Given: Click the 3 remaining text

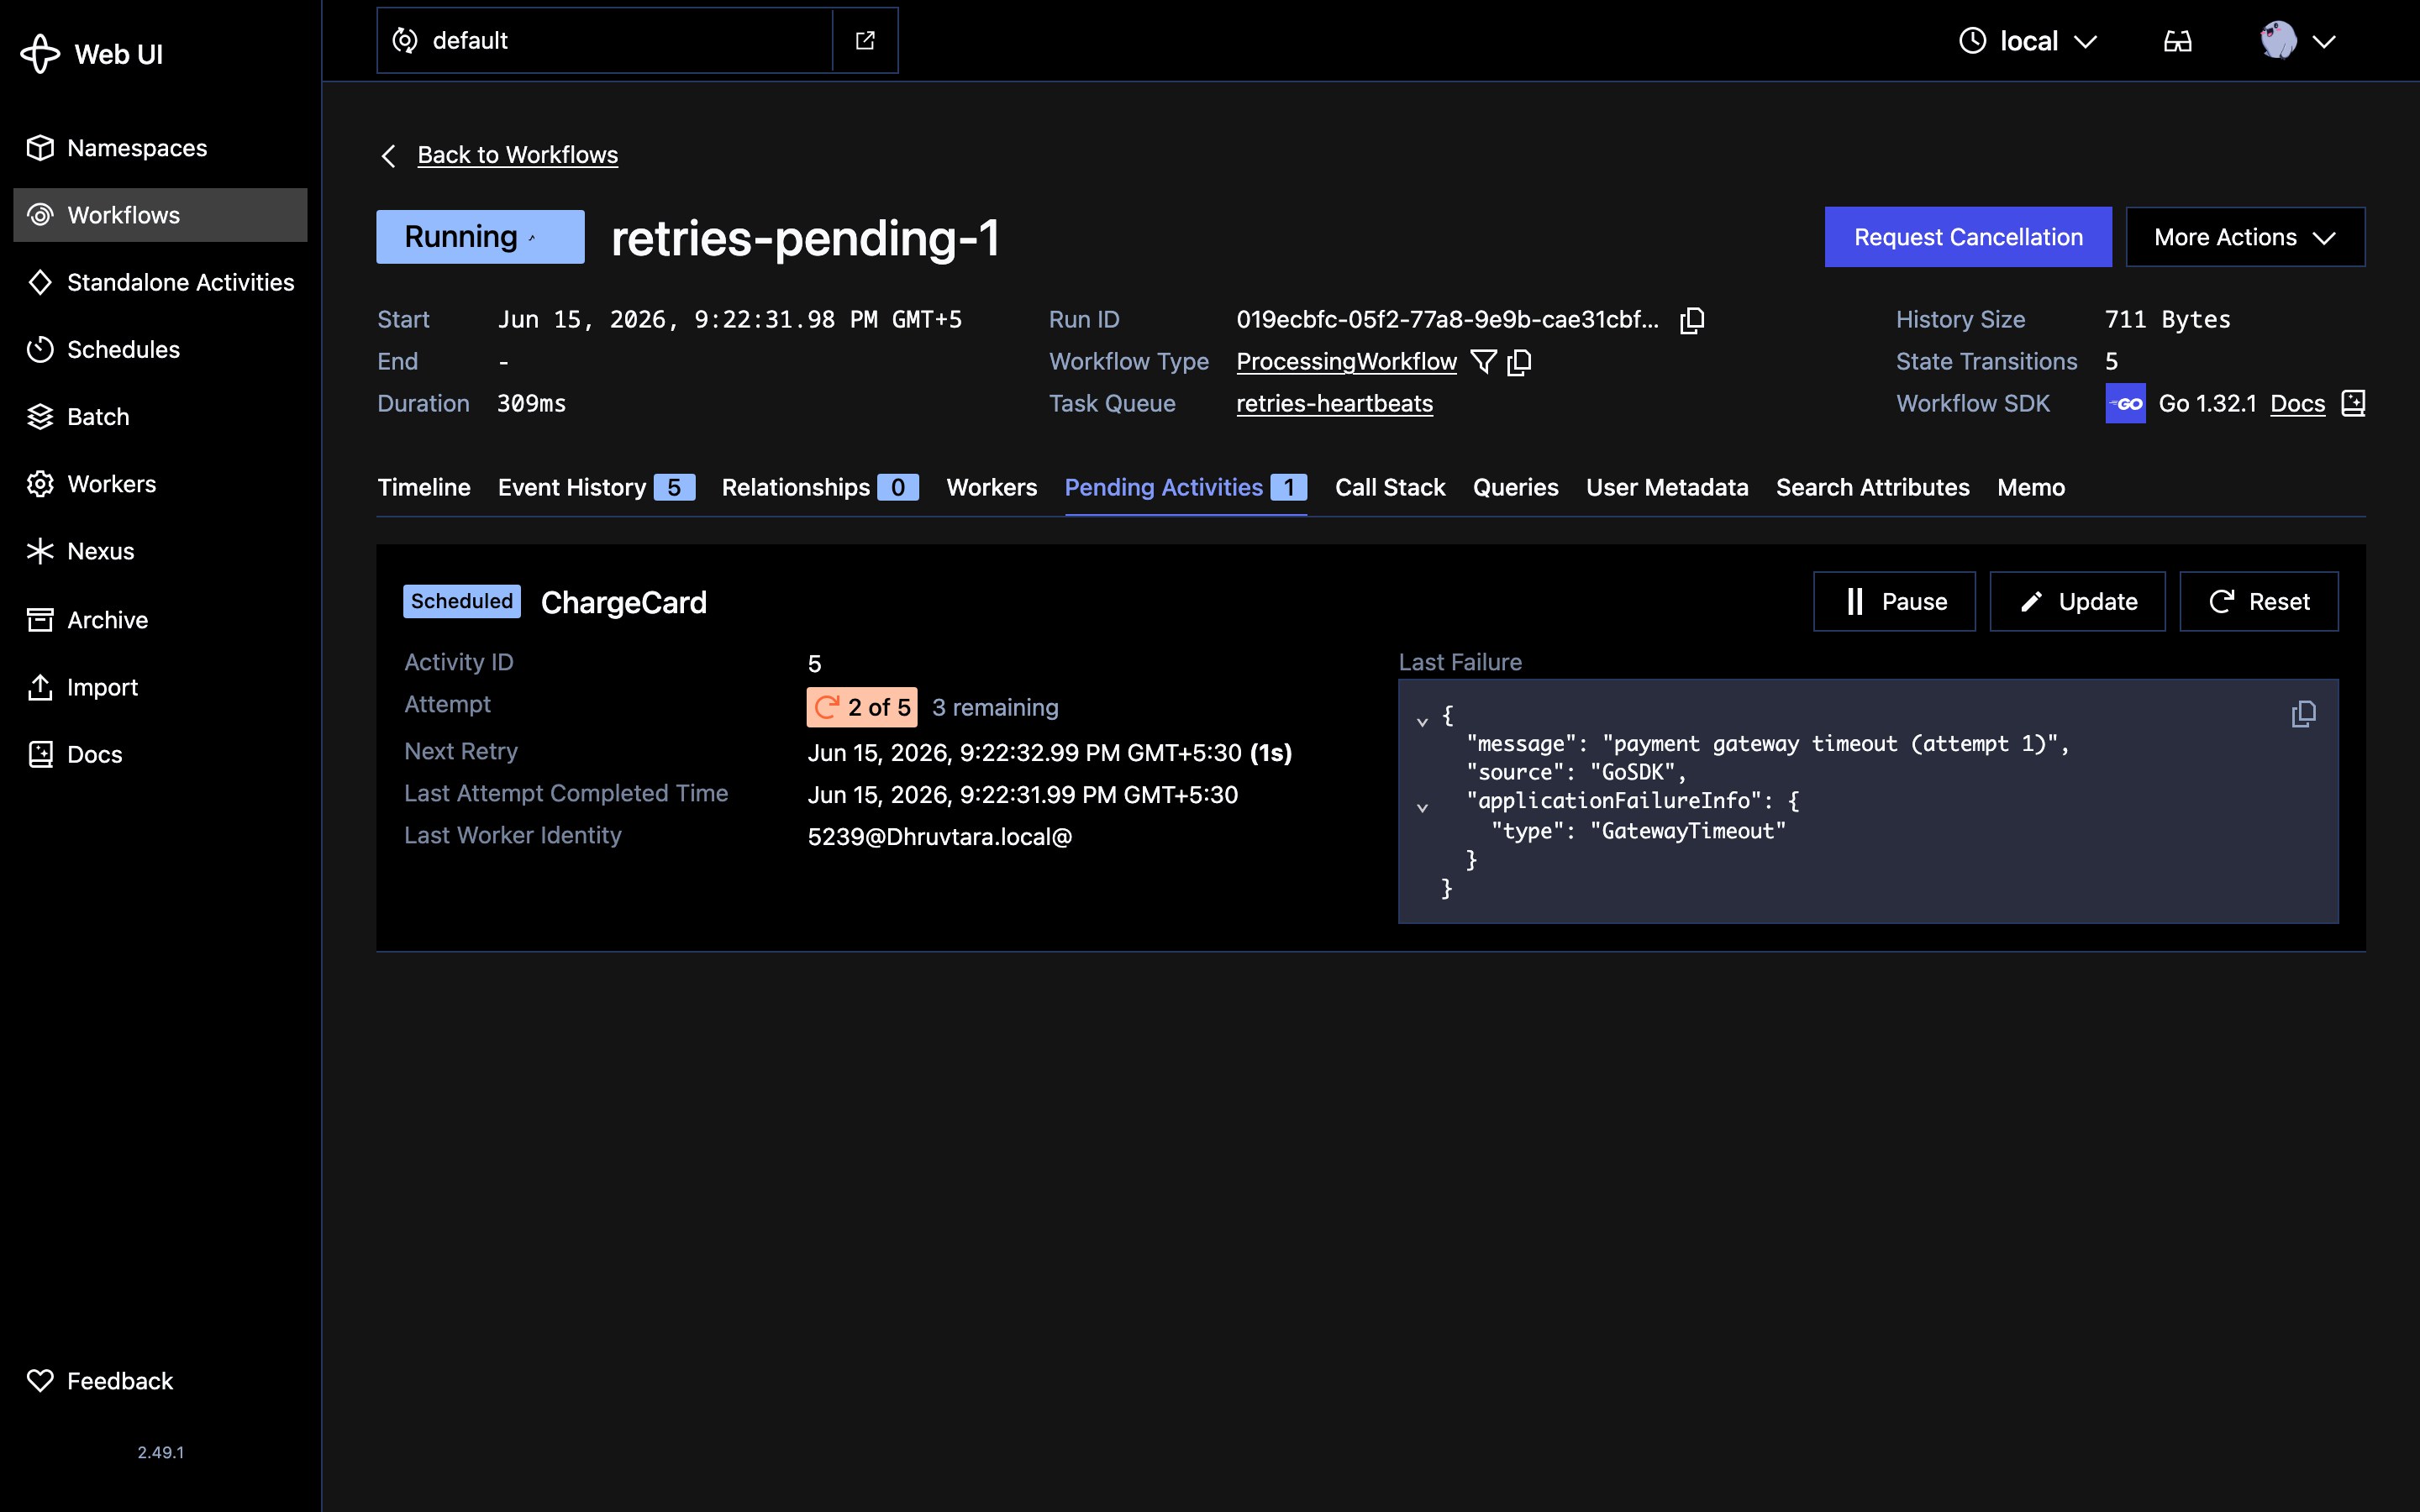Looking at the screenshot, I should (995, 708).
